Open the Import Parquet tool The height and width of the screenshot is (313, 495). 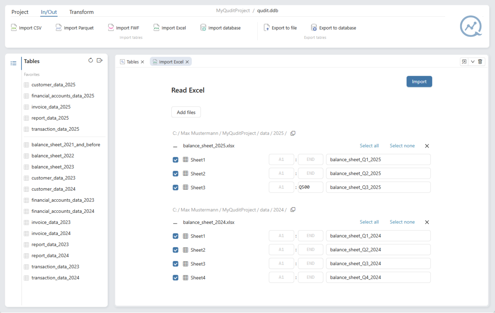pos(75,28)
